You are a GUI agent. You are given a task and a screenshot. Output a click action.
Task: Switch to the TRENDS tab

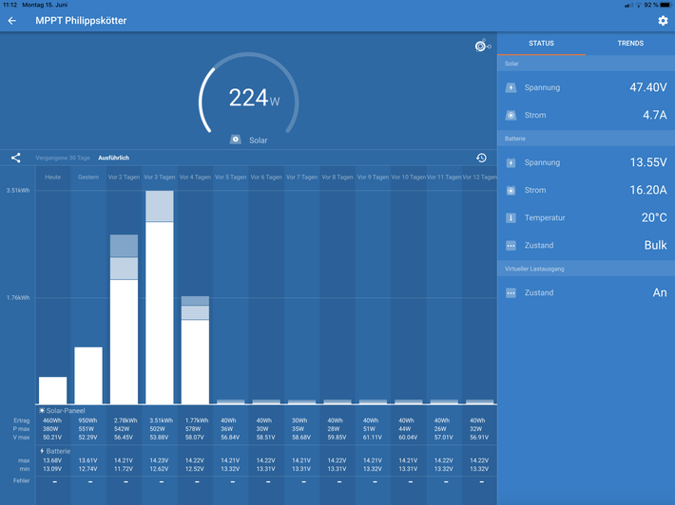pos(630,43)
